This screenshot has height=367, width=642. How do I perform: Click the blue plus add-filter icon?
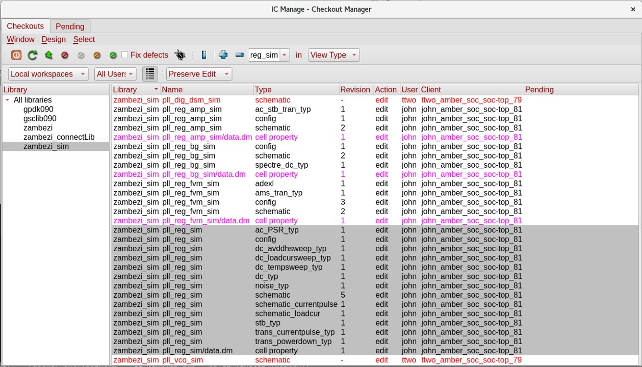click(x=223, y=55)
